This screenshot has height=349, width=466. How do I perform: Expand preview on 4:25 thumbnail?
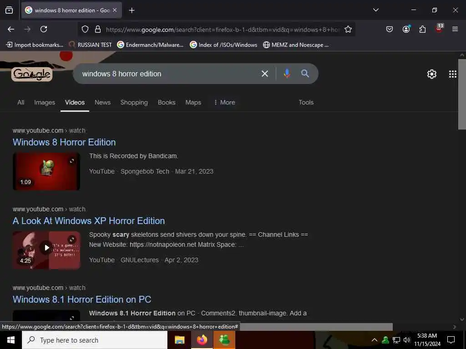tap(71, 239)
